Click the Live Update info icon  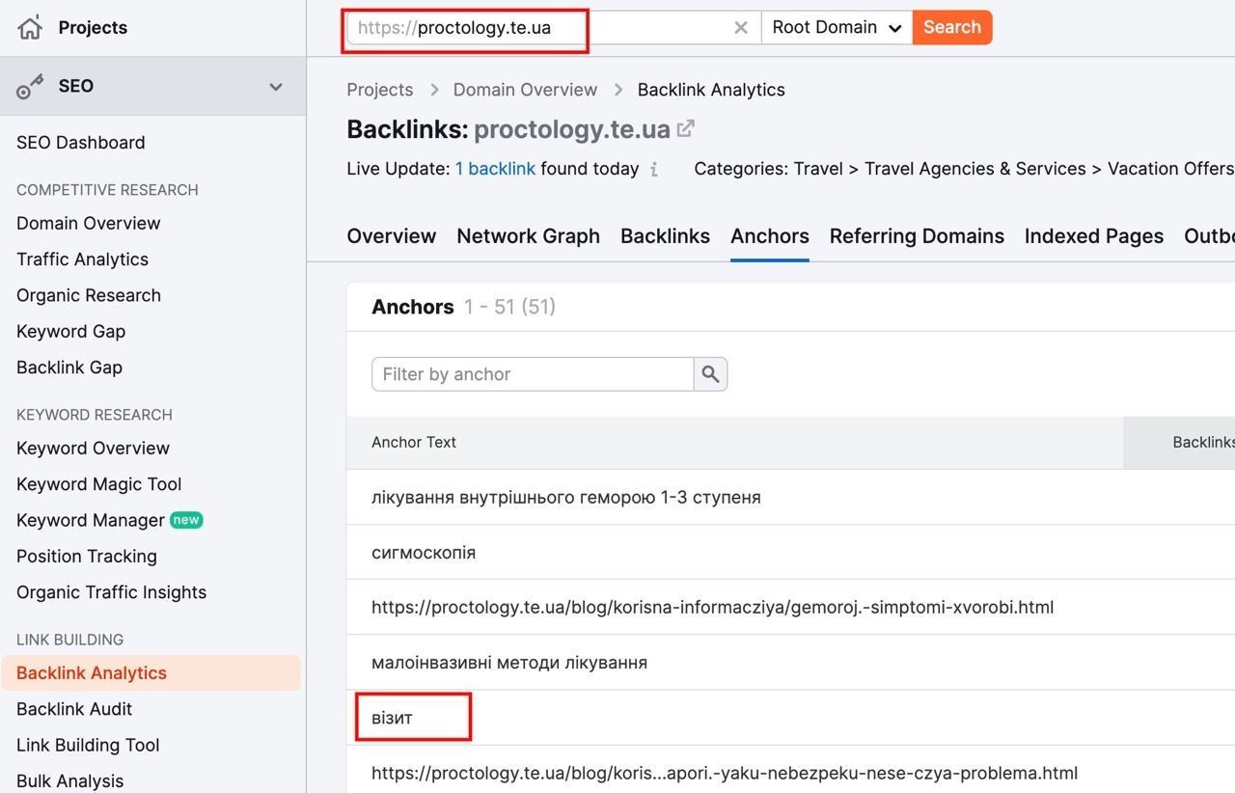tap(654, 170)
